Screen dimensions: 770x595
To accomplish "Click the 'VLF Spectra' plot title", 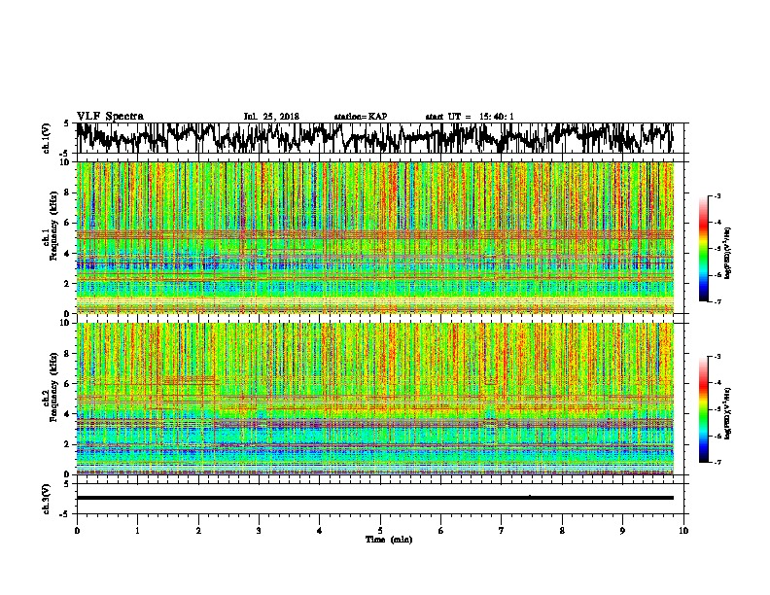I will point(110,117).
